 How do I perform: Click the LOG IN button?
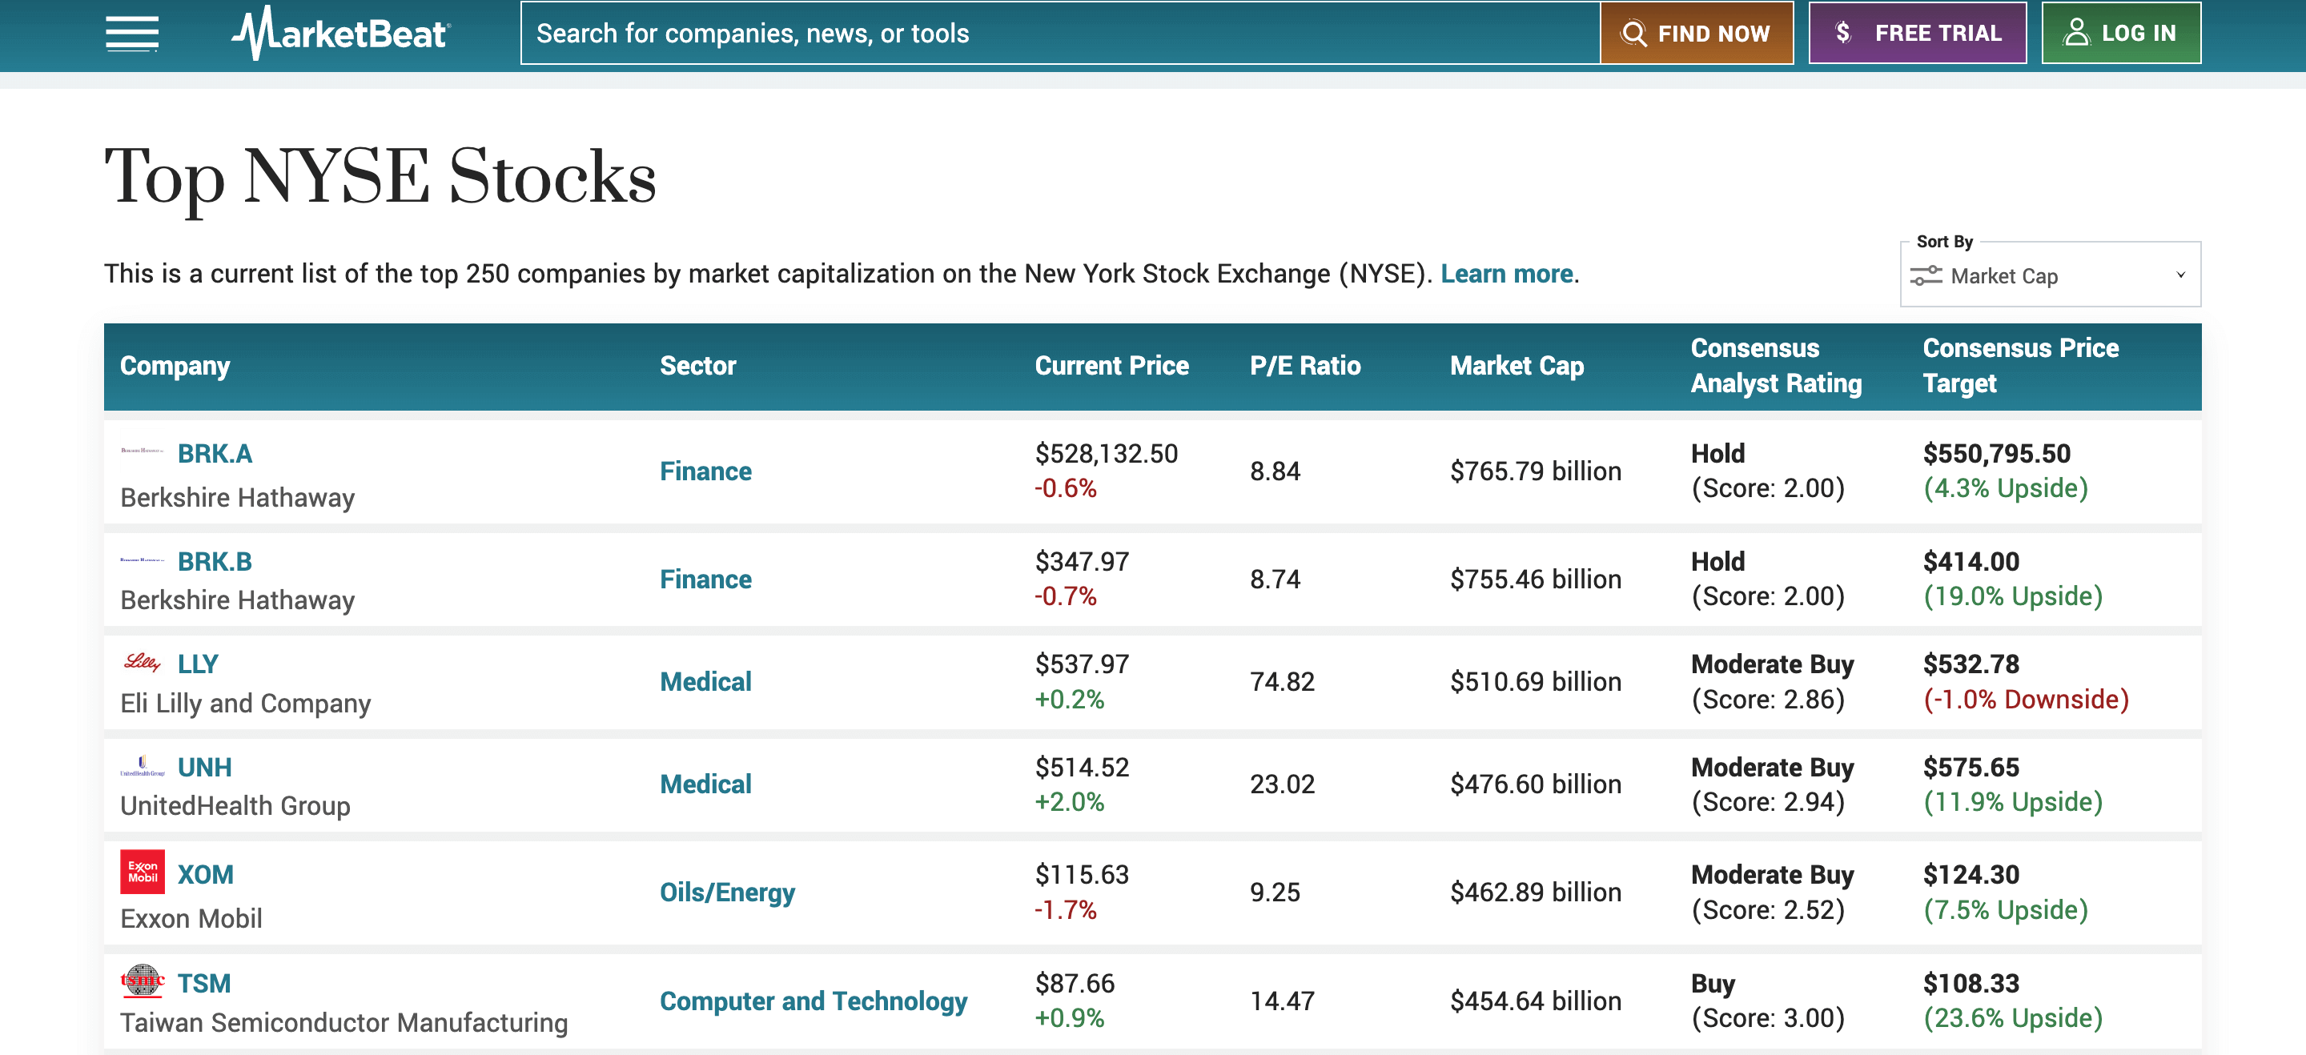click(x=2121, y=33)
